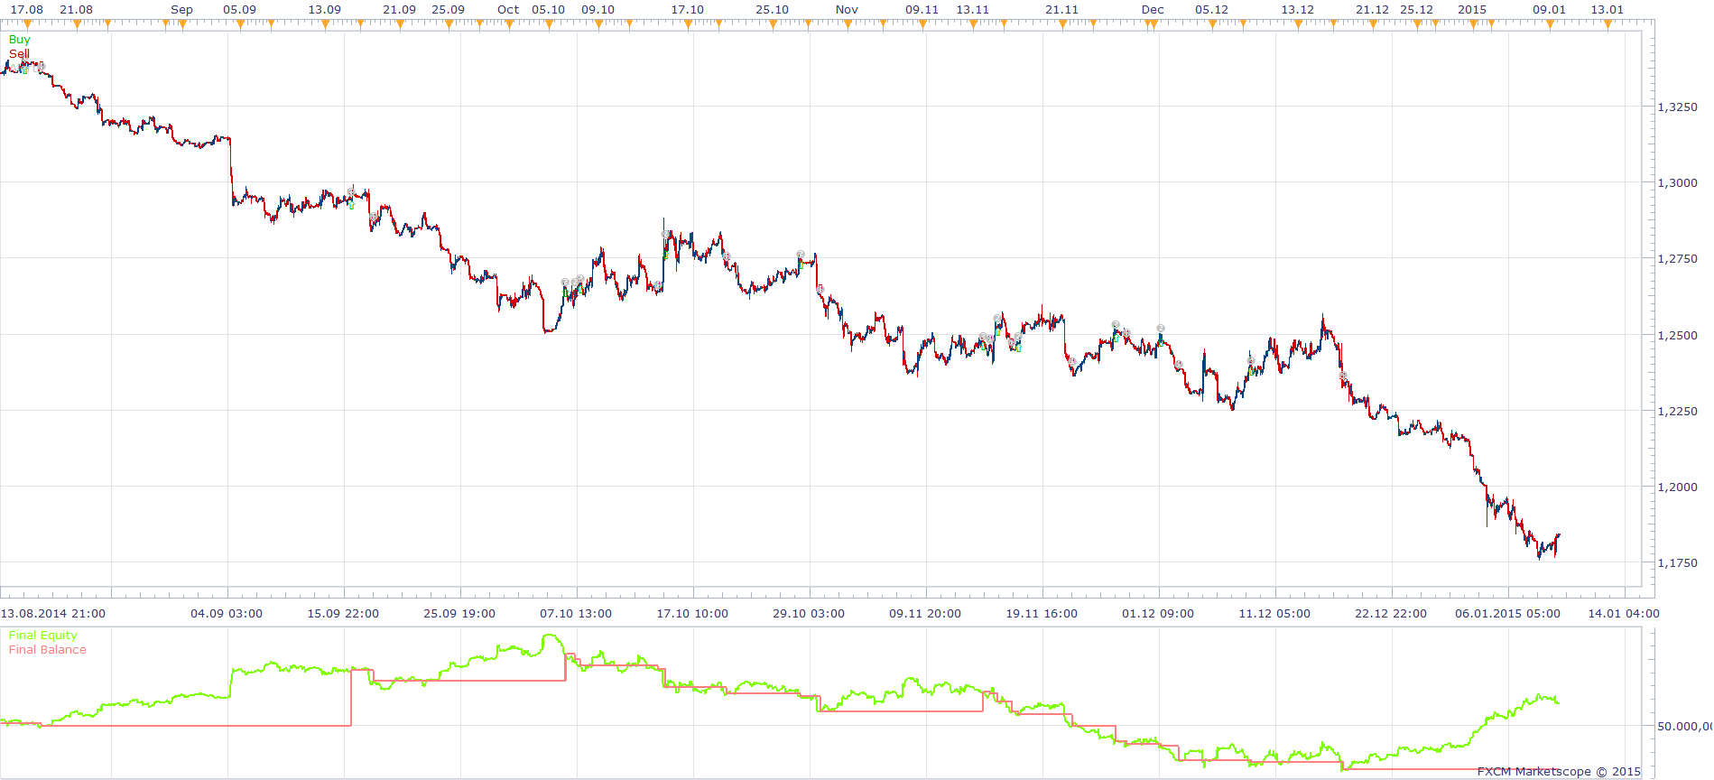The image size is (1714, 780).
Task: Select the 1,1750 price axis label
Action: pos(1678,563)
